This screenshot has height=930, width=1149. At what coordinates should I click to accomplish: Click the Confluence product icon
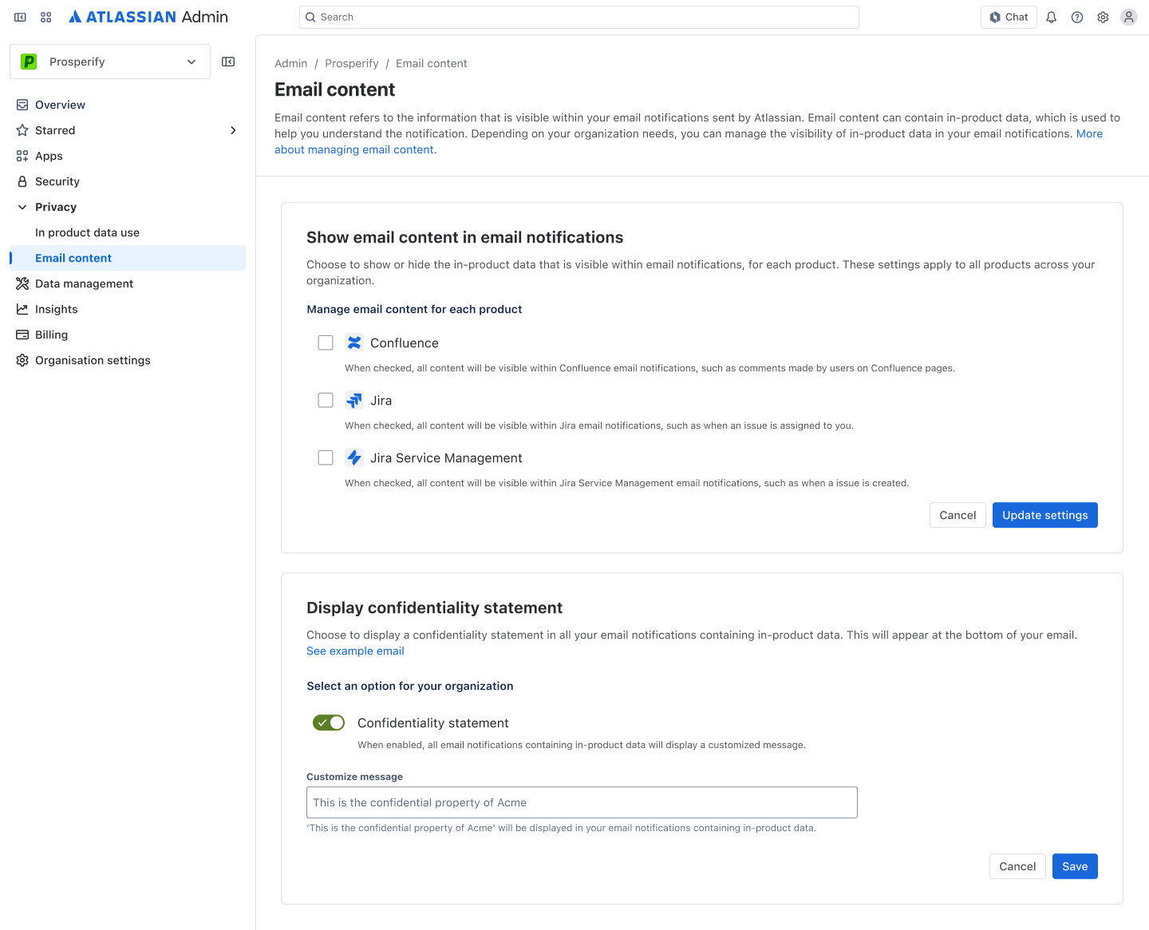(x=354, y=342)
